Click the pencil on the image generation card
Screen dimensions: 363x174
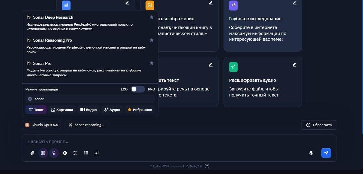211,3
